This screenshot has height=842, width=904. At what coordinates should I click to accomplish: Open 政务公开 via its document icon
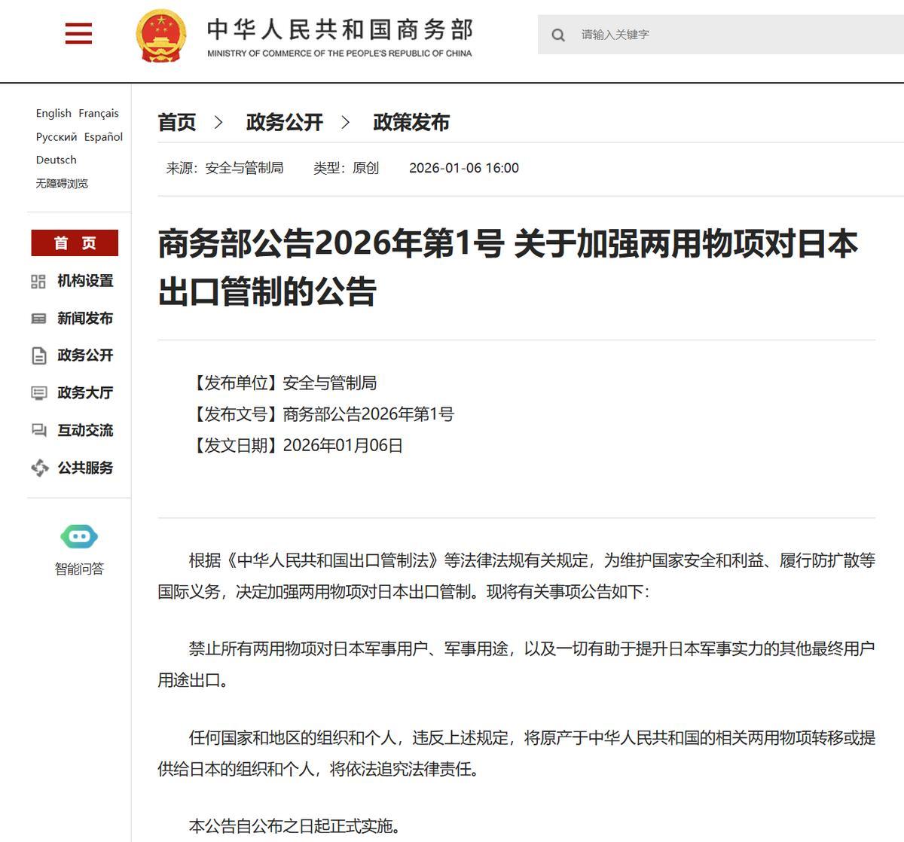coord(39,355)
